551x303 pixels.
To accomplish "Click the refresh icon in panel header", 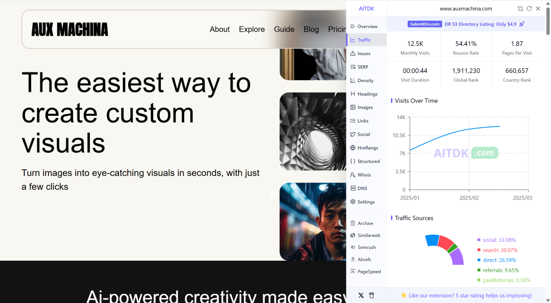I will click(529, 9).
